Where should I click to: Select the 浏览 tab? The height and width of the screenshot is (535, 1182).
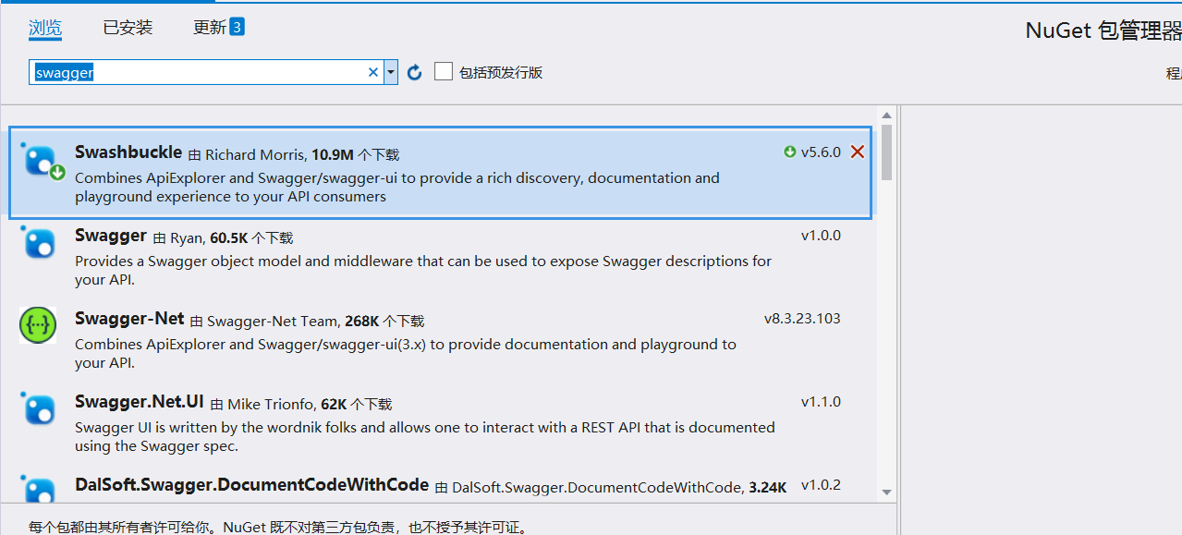(45, 28)
